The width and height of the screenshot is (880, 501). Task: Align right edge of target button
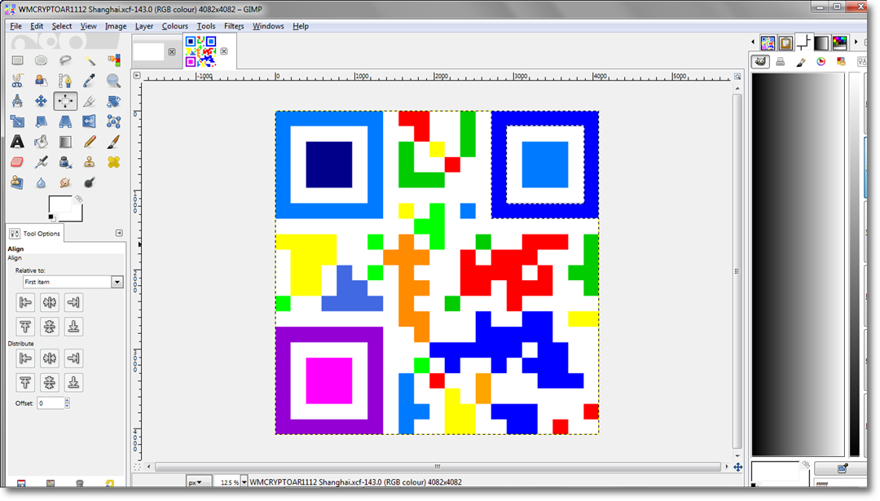[x=73, y=302]
